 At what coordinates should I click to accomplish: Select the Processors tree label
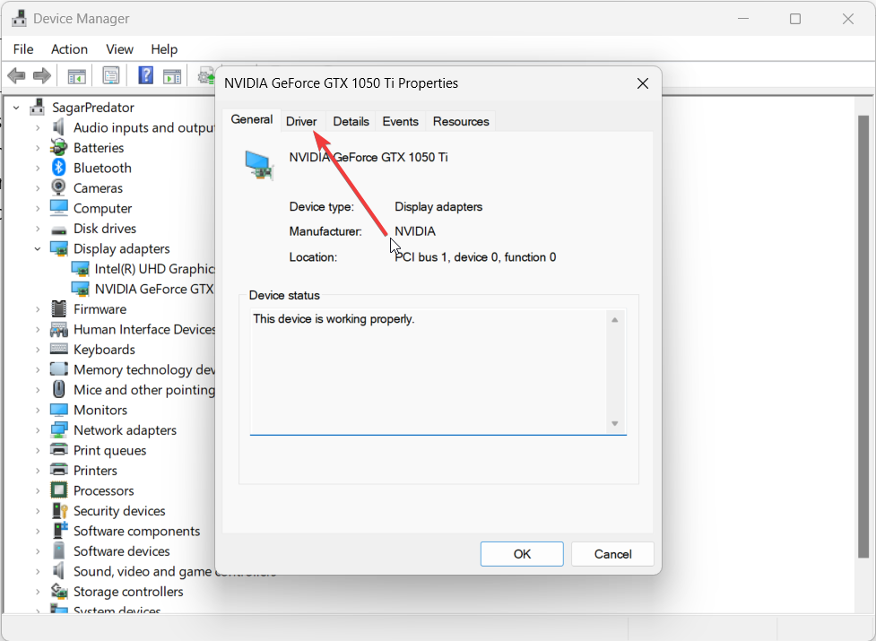pyautogui.click(x=104, y=490)
